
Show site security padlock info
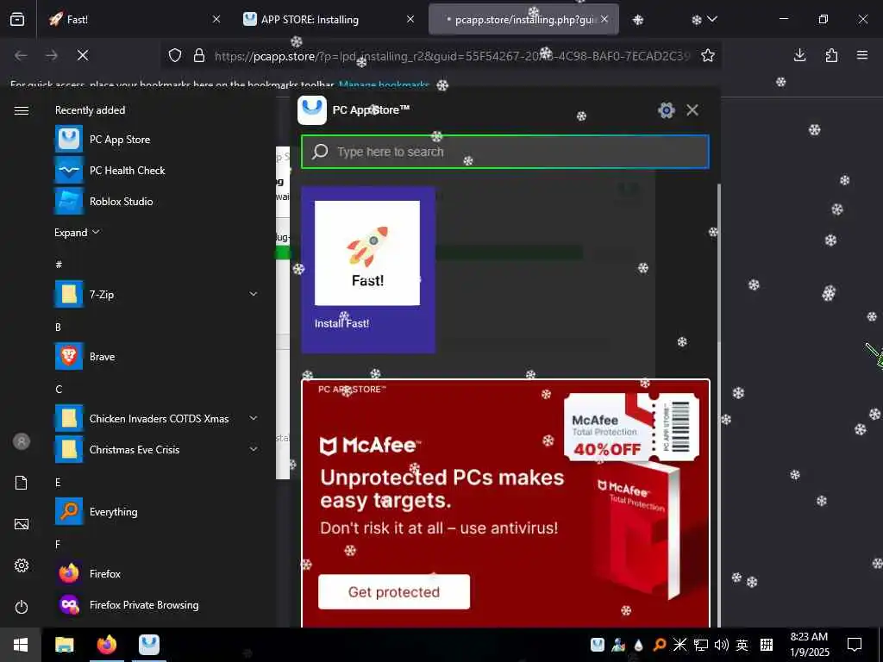tap(199, 55)
